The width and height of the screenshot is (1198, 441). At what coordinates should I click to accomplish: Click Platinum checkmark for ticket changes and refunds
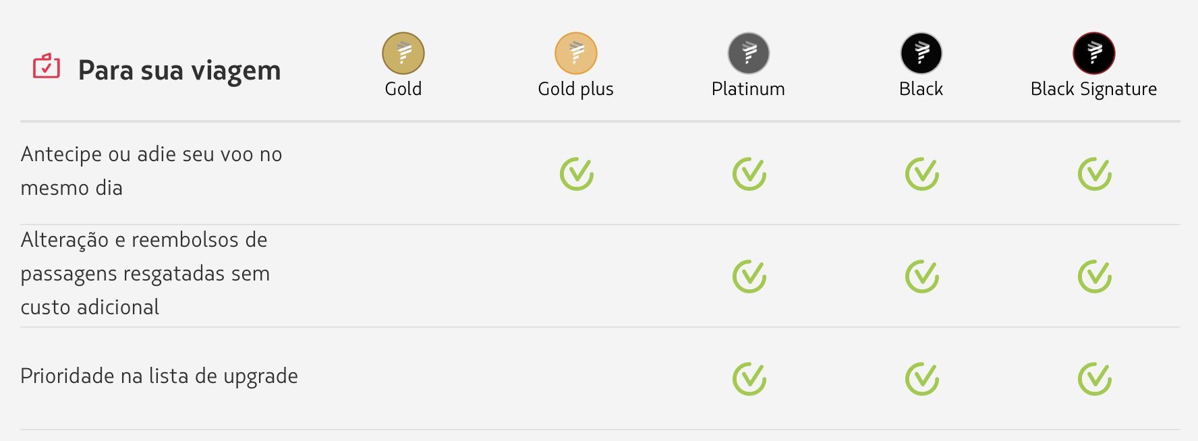pyautogui.click(x=749, y=276)
